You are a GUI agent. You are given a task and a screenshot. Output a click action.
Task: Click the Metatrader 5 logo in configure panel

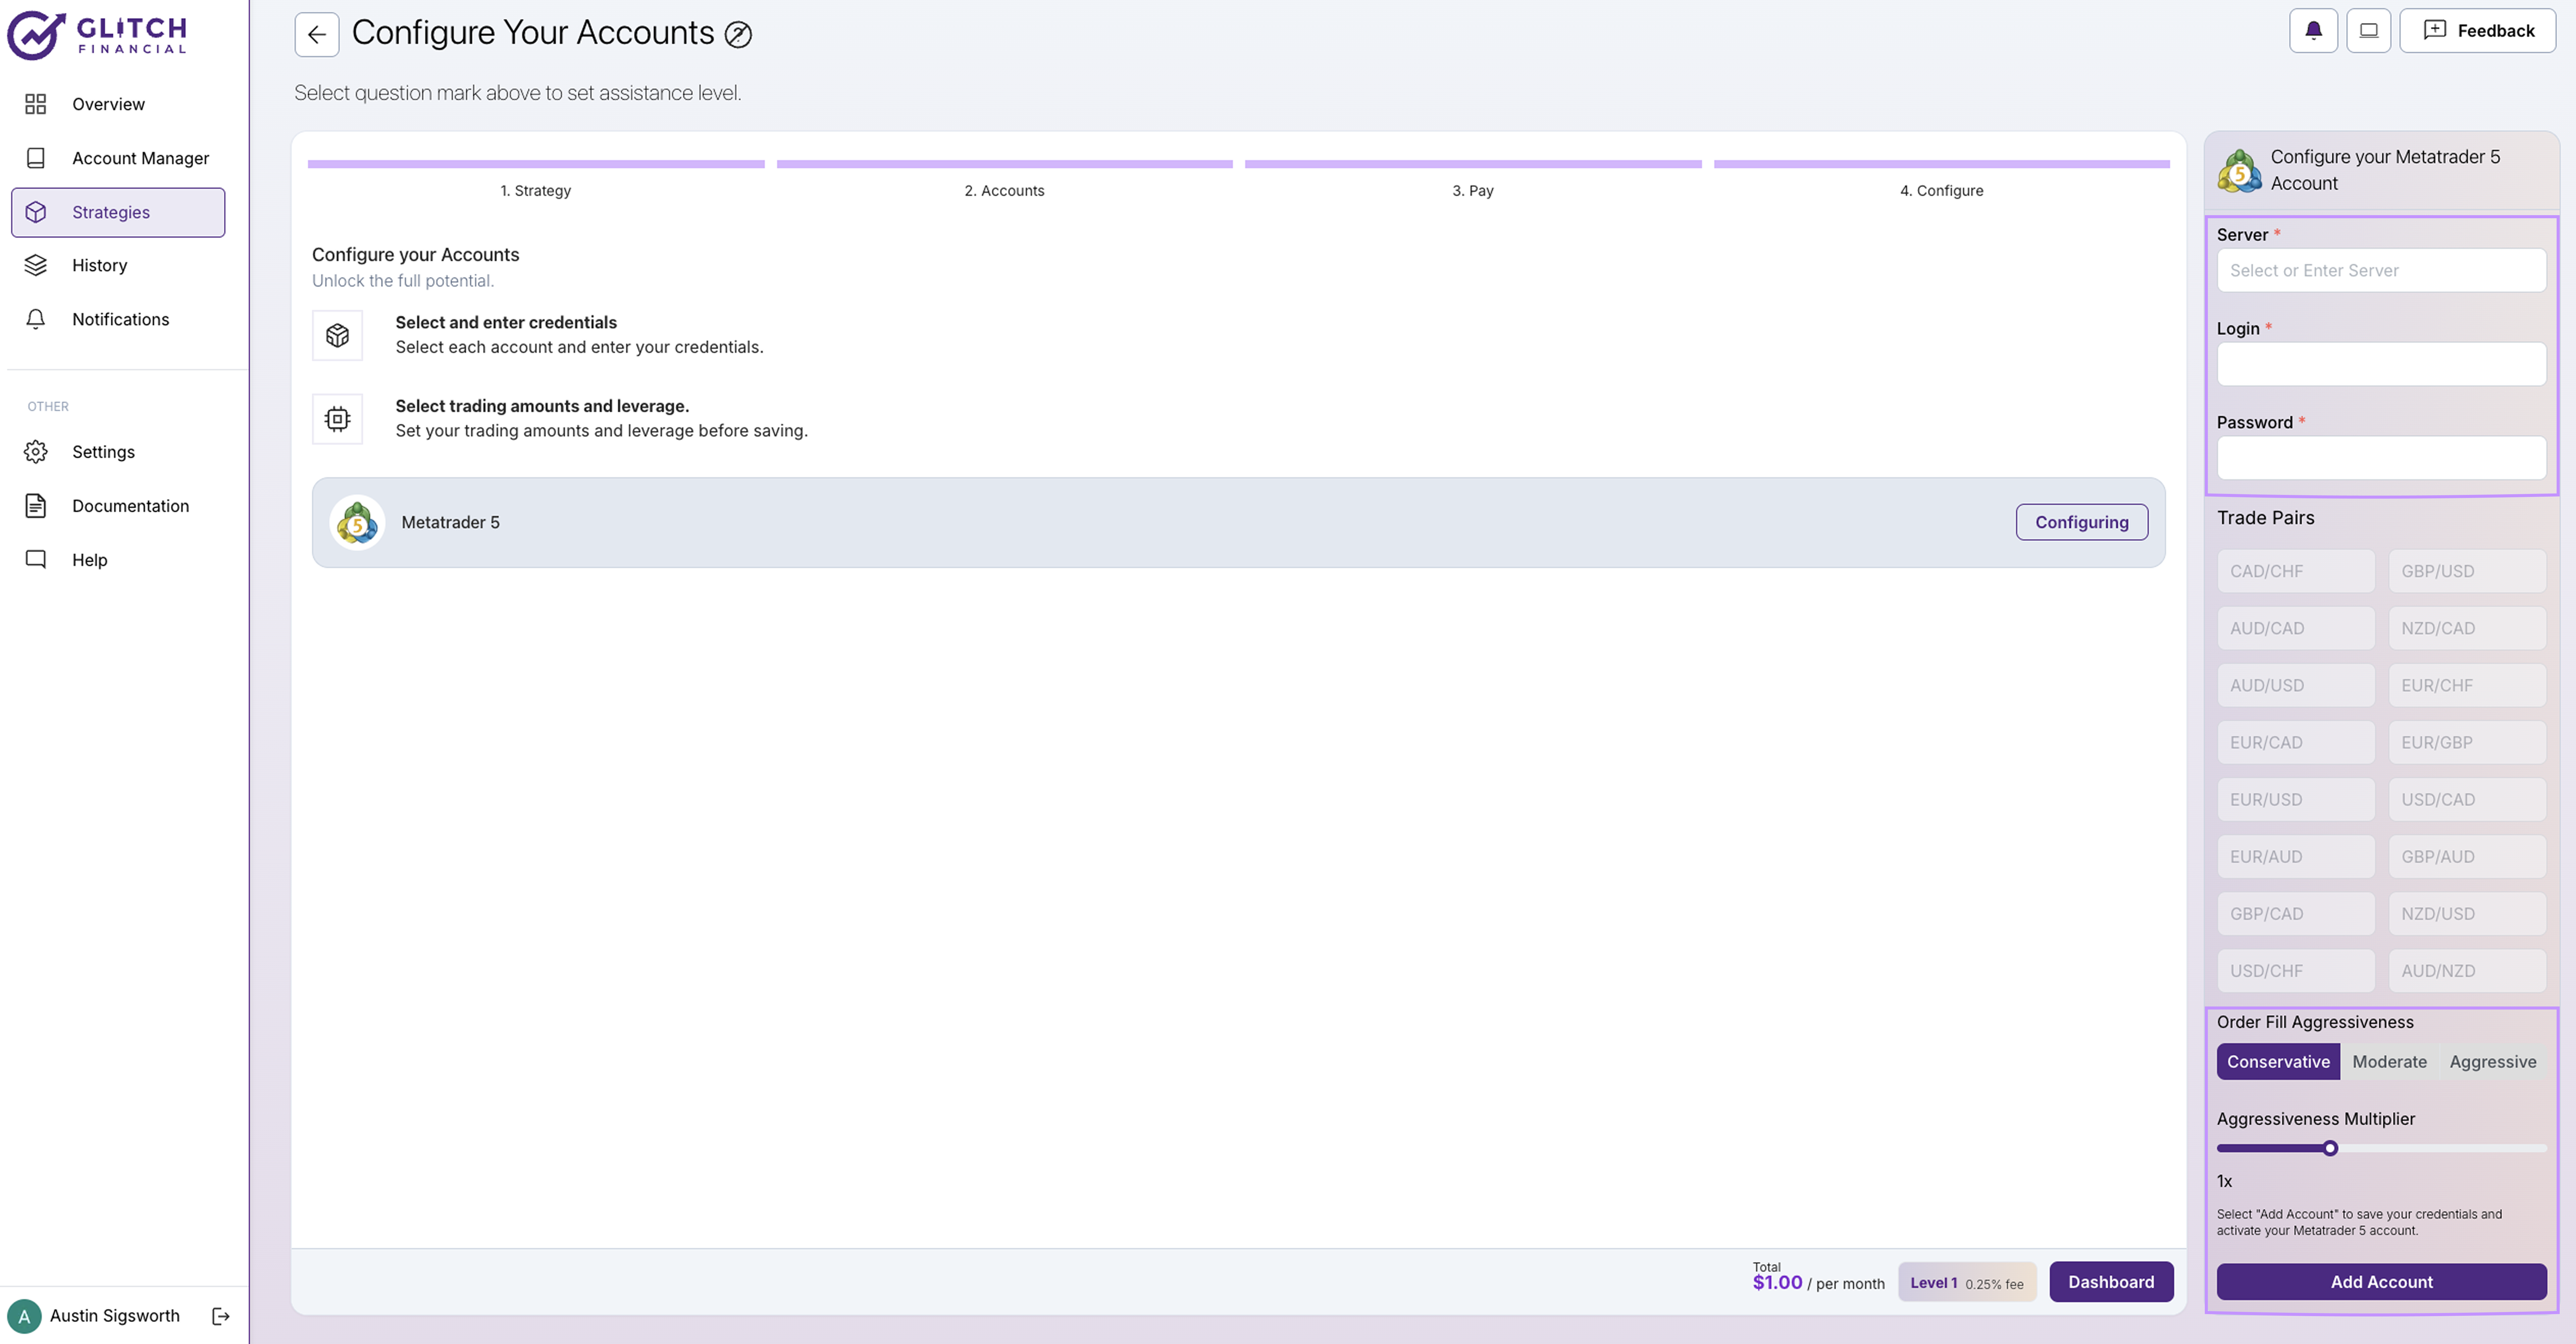tap(2240, 171)
